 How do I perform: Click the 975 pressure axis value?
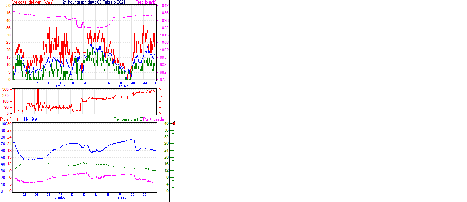[163, 79]
